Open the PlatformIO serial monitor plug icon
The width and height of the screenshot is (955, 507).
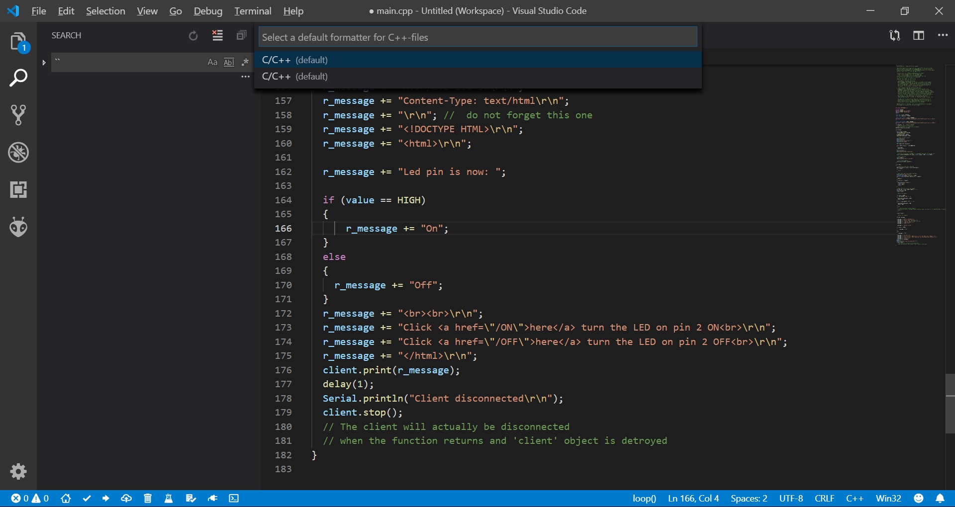coord(212,499)
